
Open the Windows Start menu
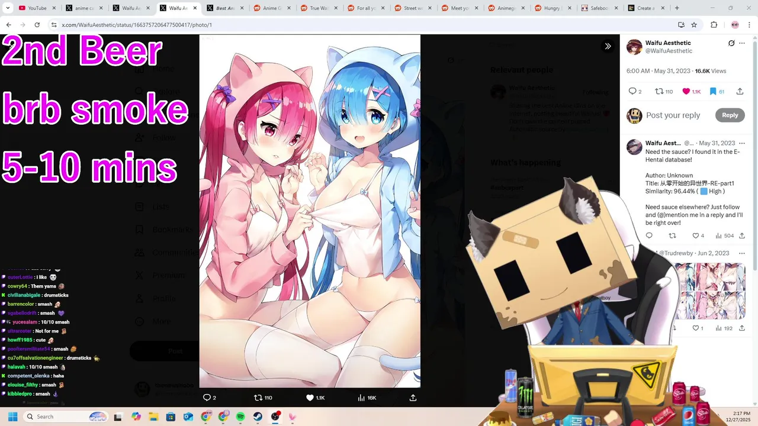(12, 417)
